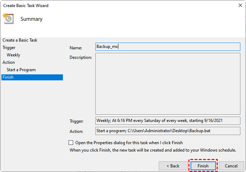Click inside the Description text box
The width and height of the screenshot is (246, 172).
click(x=168, y=84)
